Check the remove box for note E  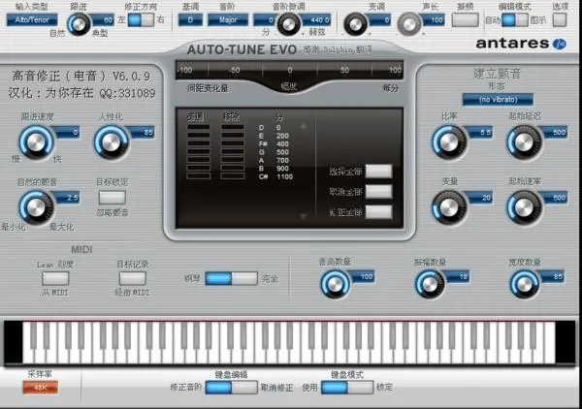tap(233, 136)
